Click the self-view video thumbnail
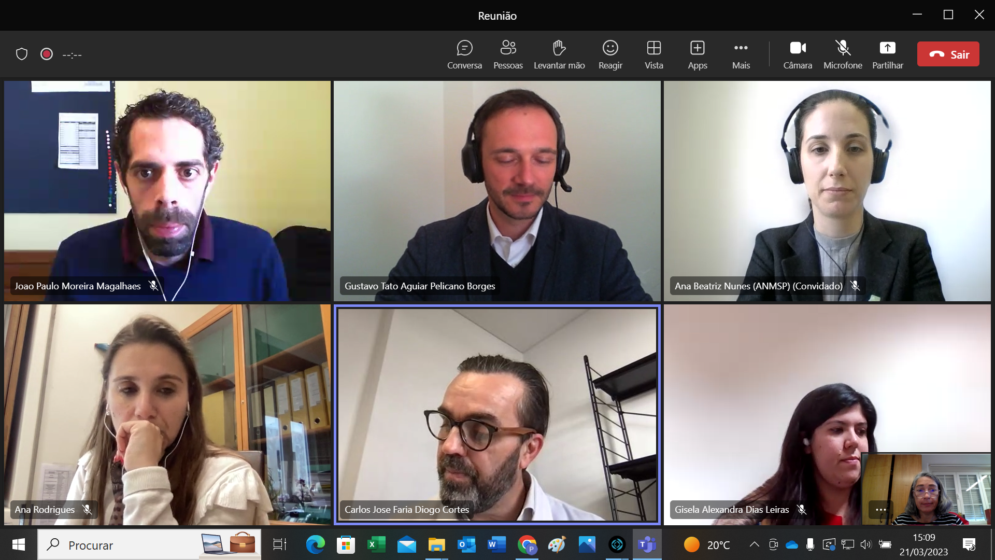 [927, 489]
